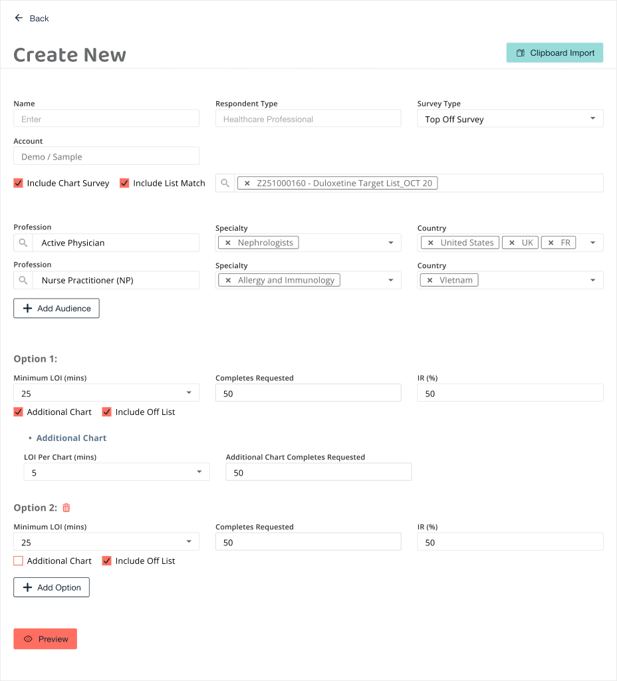617x681 pixels.
Task: Click the list match search icon
Action: pos(225,183)
